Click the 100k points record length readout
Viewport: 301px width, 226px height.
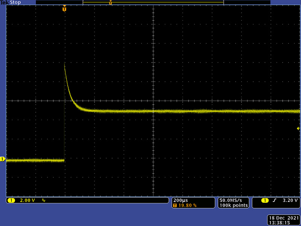233,205
